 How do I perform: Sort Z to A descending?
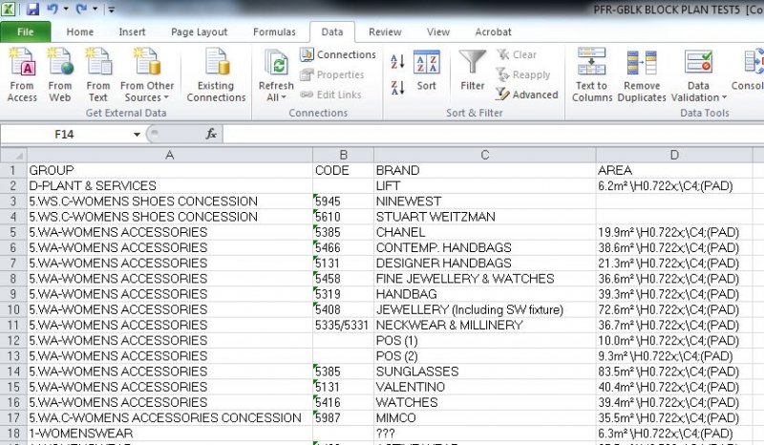[397, 88]
